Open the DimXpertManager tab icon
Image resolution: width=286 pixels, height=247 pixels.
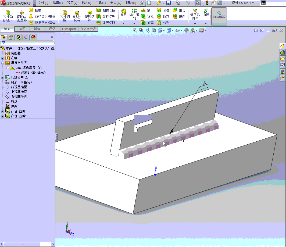26,37
